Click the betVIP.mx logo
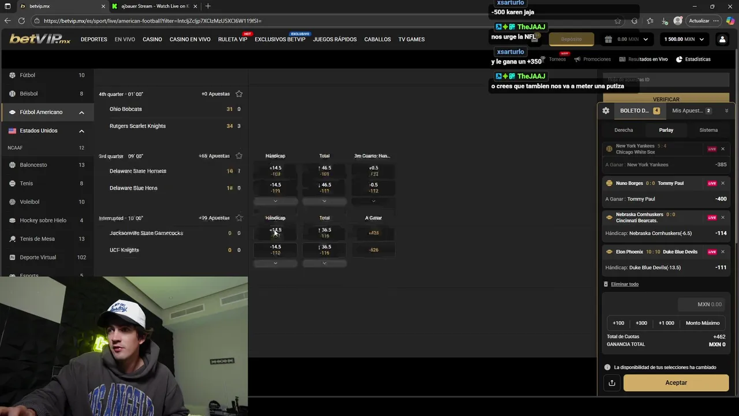 40,39
